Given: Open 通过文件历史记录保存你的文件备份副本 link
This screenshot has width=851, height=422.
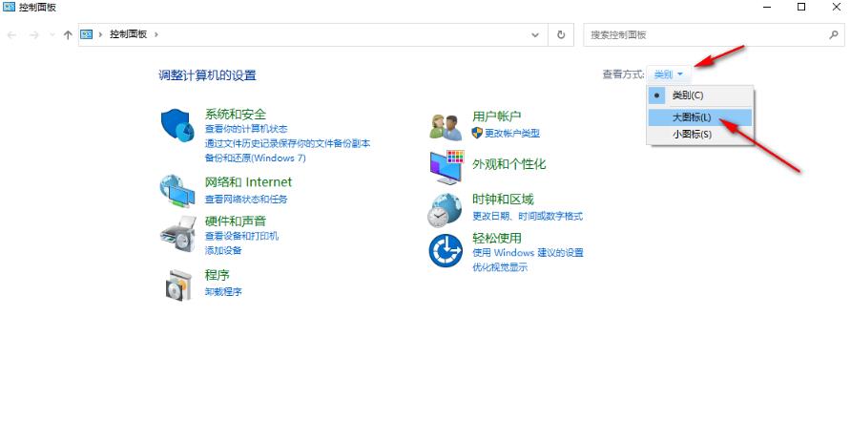Looking at the screenshot, I should pyautogui.click(x=287, y=143).
